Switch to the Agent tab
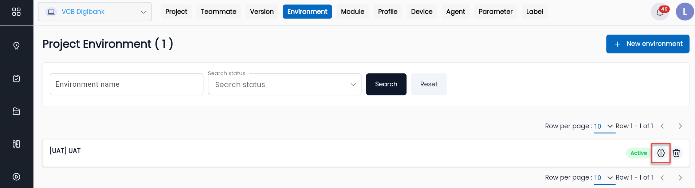The width and height of the screenshot is (695, 188). coord(456,12)
